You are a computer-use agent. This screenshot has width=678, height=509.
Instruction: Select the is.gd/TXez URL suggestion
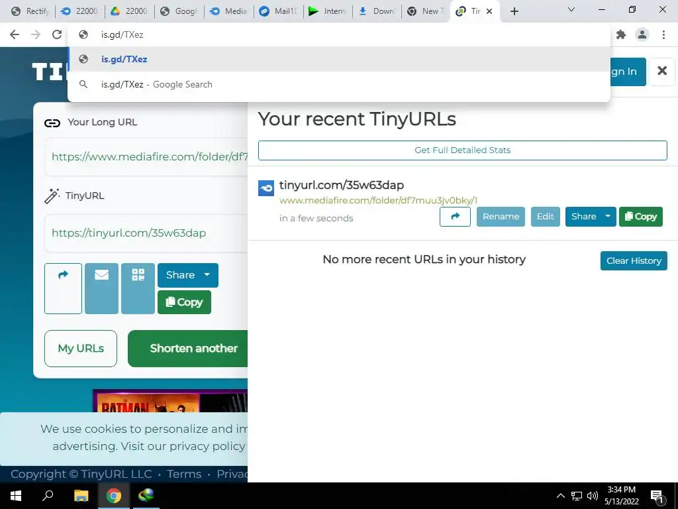pos(339,59)
